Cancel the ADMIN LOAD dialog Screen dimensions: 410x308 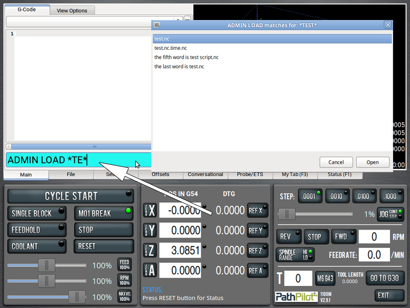(336, 162)
